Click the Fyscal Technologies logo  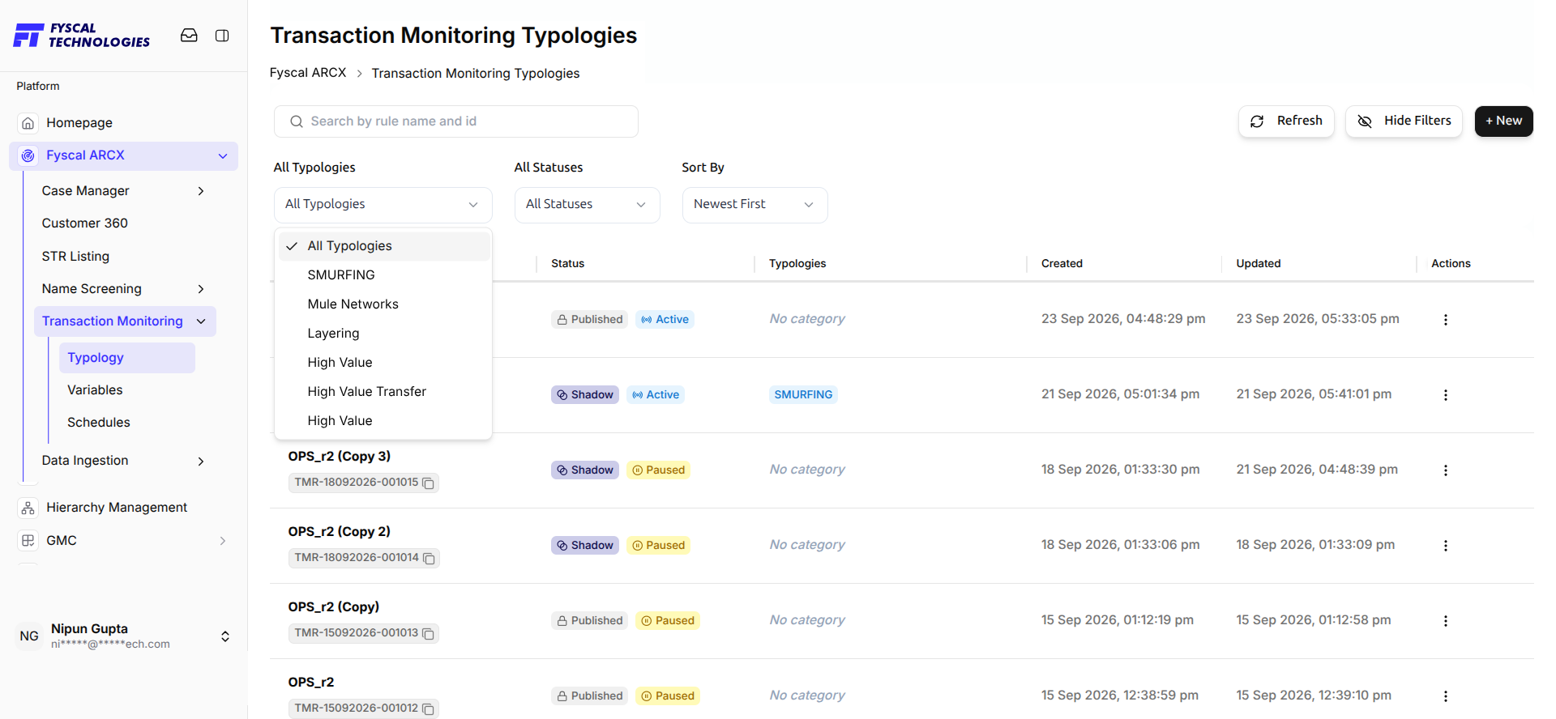pos(82,36)
